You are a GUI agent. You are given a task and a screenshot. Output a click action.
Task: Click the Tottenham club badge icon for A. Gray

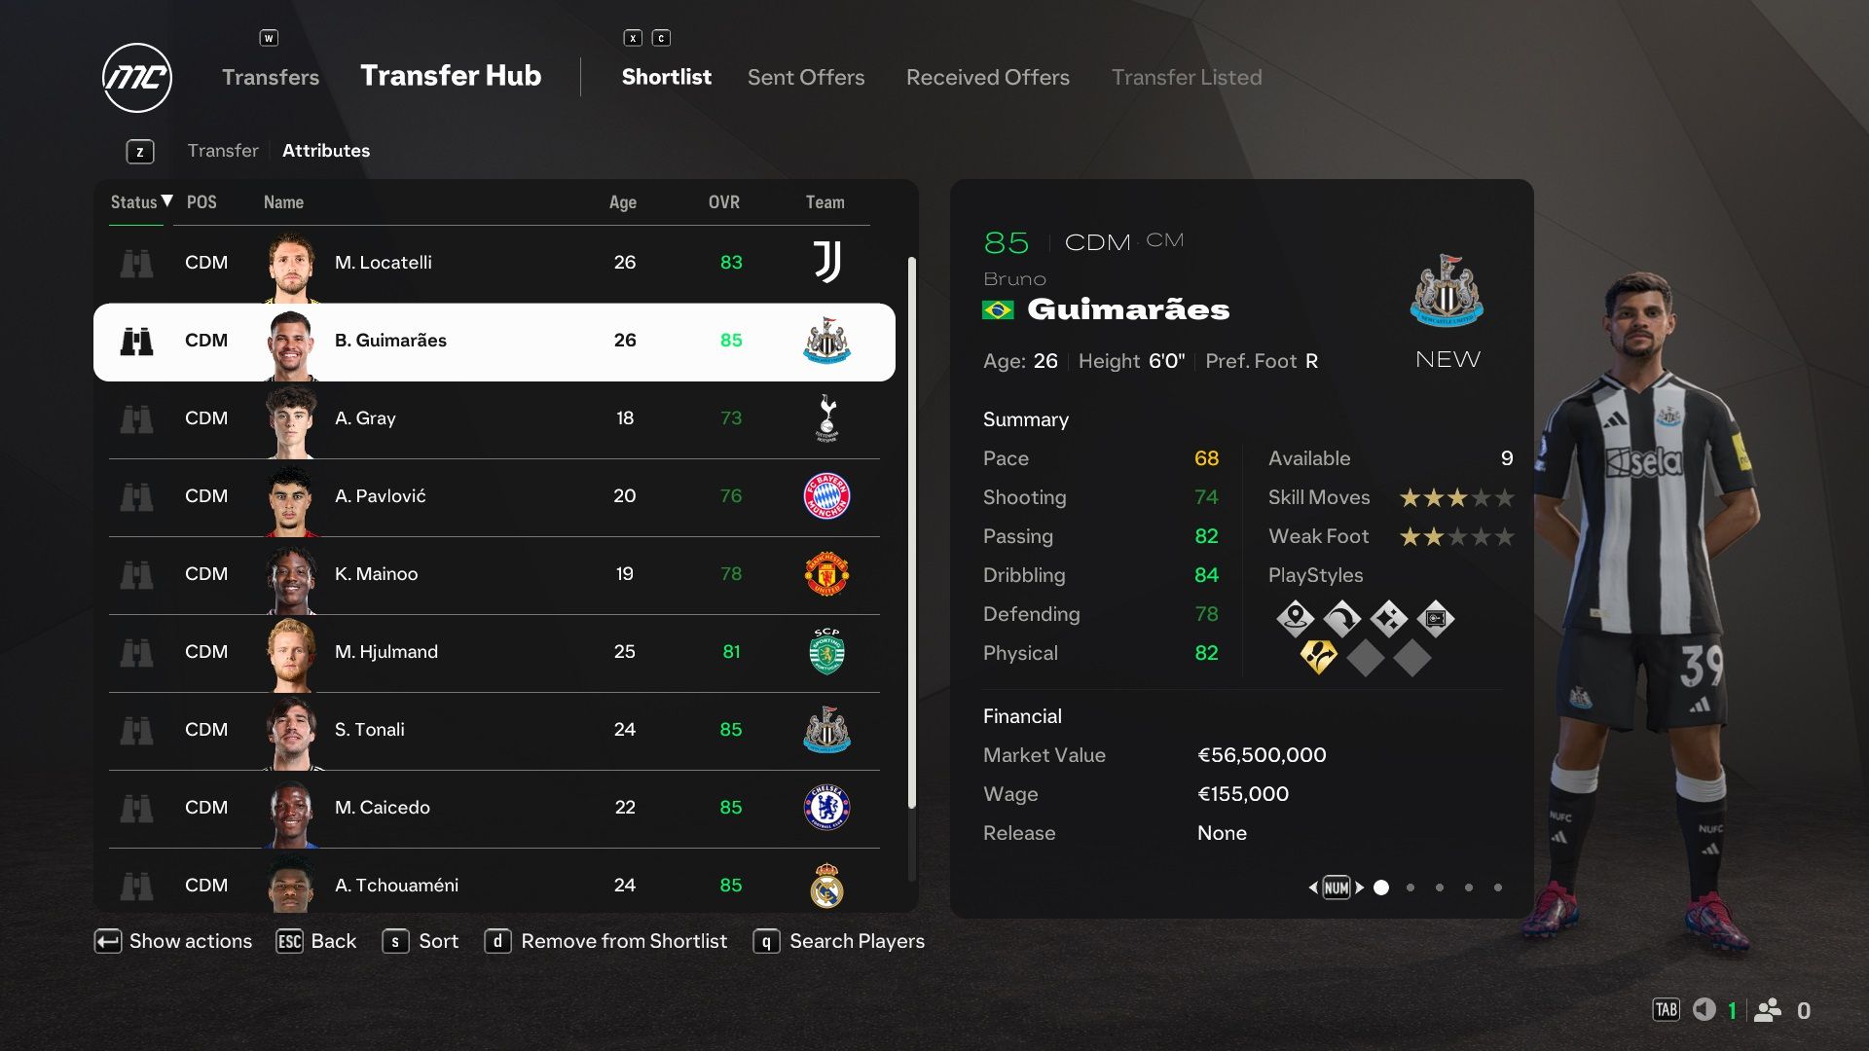[x=825, y=417]
